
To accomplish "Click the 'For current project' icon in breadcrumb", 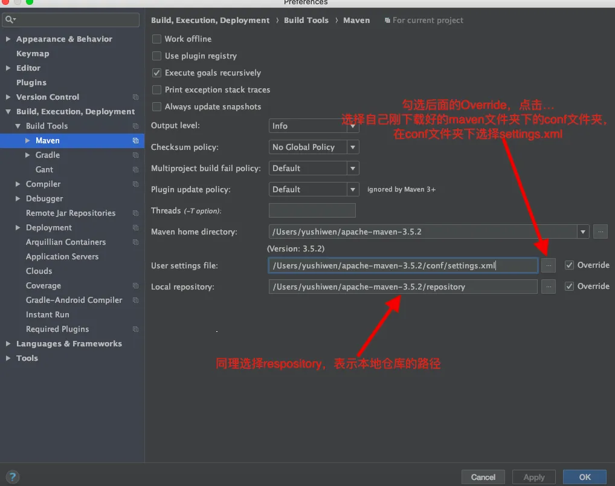I will (387, 21).
